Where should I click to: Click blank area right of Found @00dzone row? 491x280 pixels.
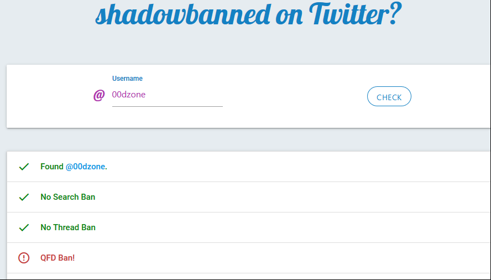tap(297, 167)
